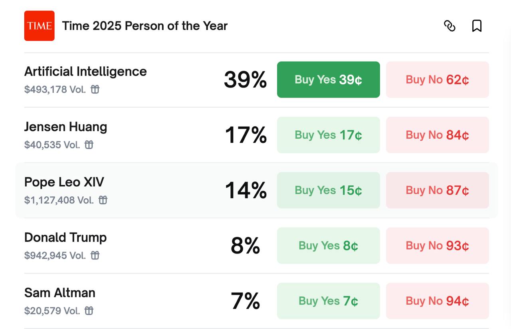
Task: Click gift icon beside Jensen Huang volume
Action: click(x=89, y=145)
